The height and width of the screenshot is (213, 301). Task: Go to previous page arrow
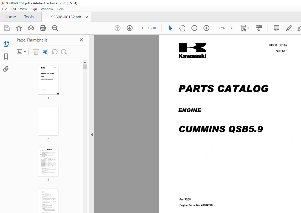[118, 28]
